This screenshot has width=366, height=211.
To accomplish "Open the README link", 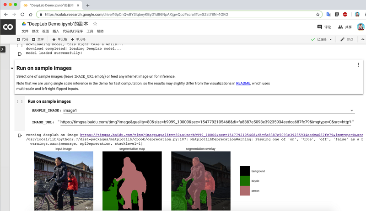I will (x=243, y=84).
